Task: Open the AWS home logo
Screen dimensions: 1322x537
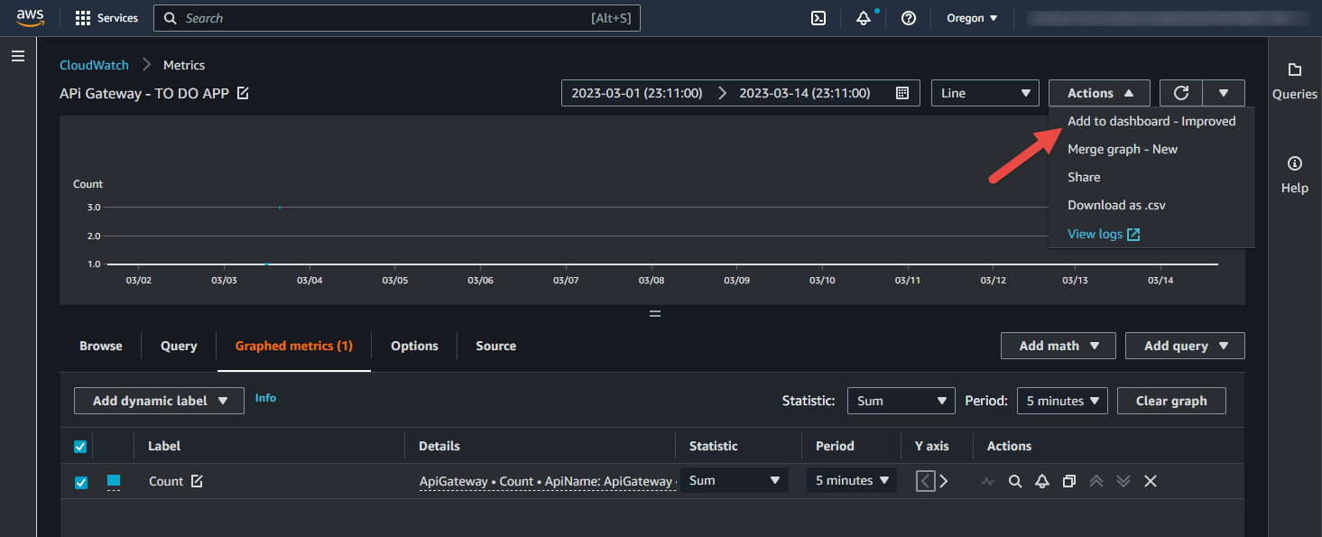Action: point(30,18)
